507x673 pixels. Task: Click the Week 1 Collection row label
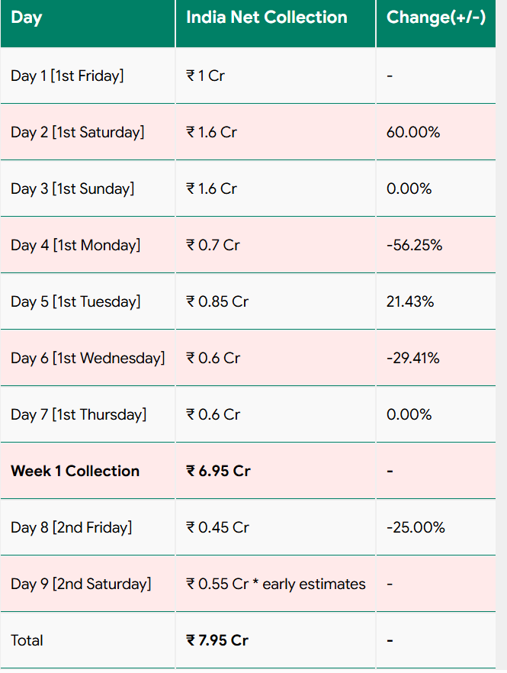click(75, 471)
